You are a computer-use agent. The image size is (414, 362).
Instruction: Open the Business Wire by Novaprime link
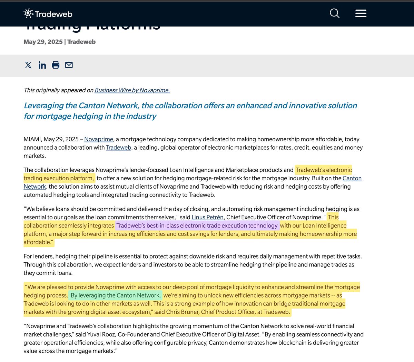tap(132, 90)
